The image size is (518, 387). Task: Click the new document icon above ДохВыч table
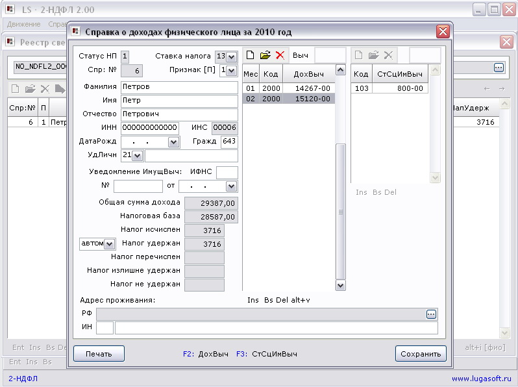pos(251,55)
